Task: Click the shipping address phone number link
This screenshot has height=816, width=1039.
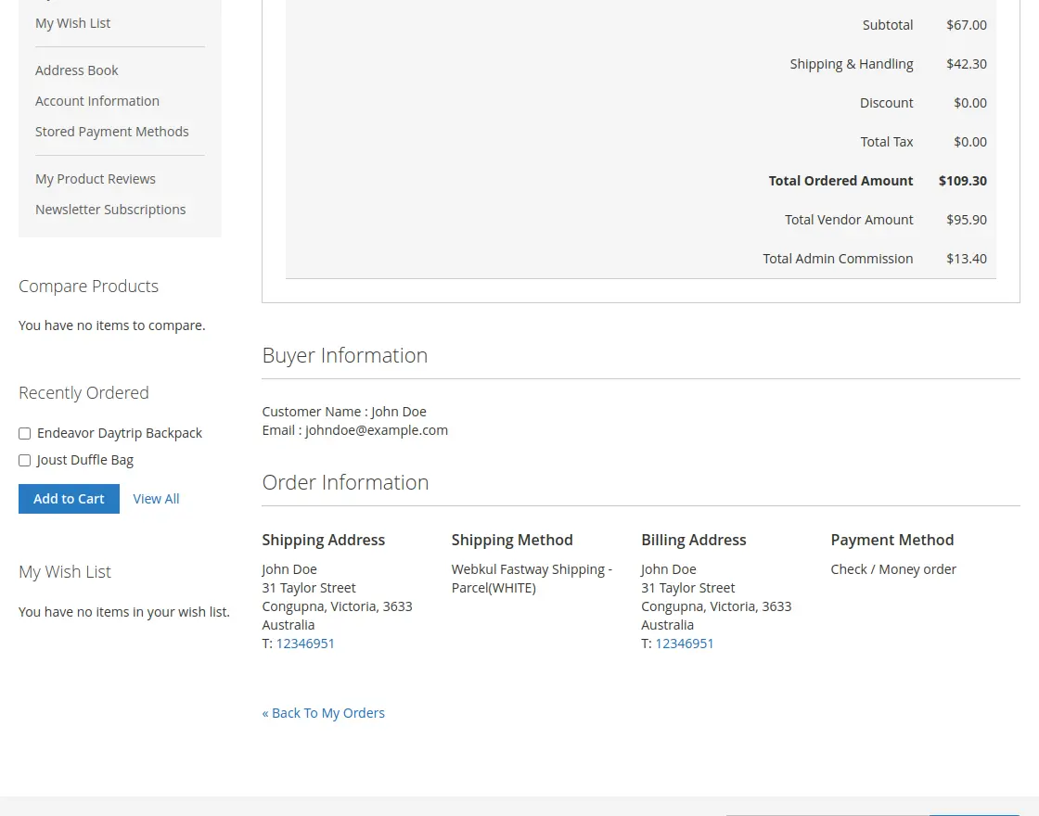Action: click(305, 644)
